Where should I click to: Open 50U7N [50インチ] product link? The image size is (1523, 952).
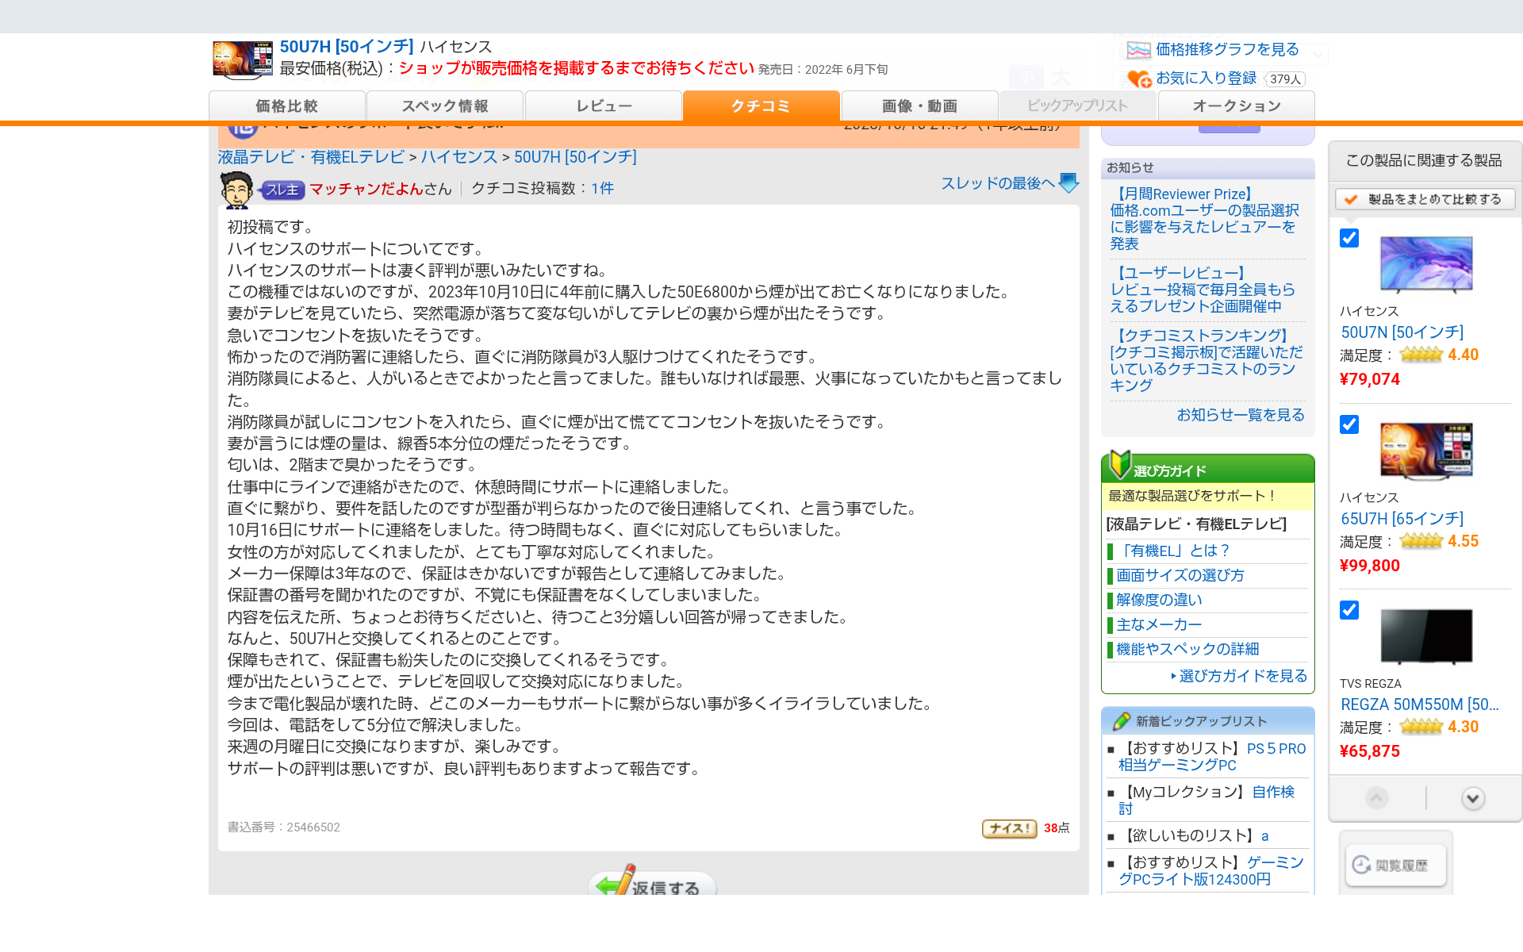pyautogui.click(x=1402, y=332)
